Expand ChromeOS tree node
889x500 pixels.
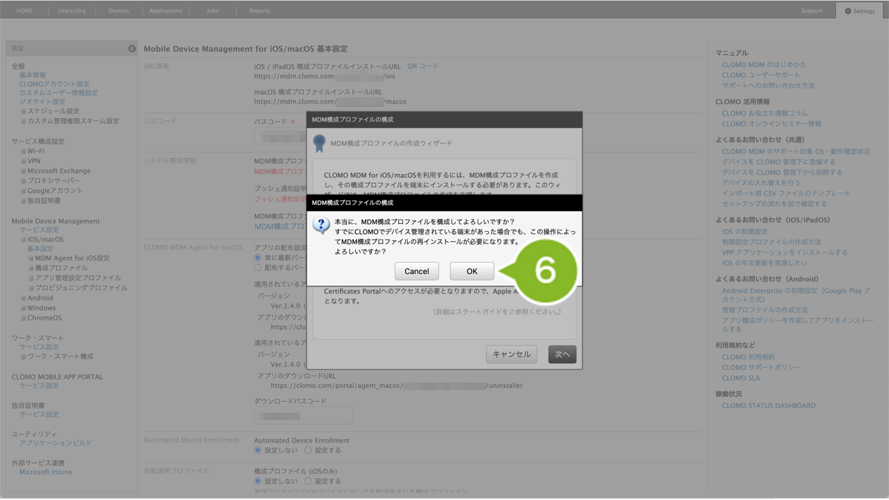coord(23,318)
